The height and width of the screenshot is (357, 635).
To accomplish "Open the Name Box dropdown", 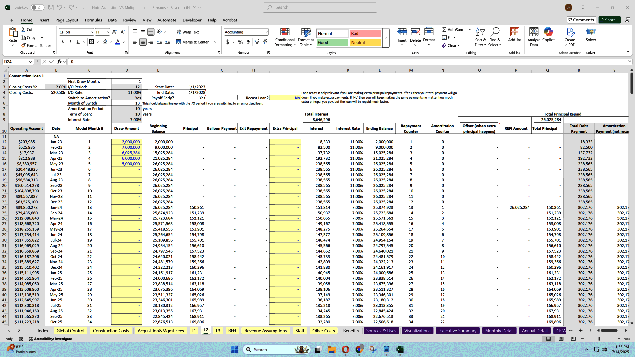I will coord(30,62).
